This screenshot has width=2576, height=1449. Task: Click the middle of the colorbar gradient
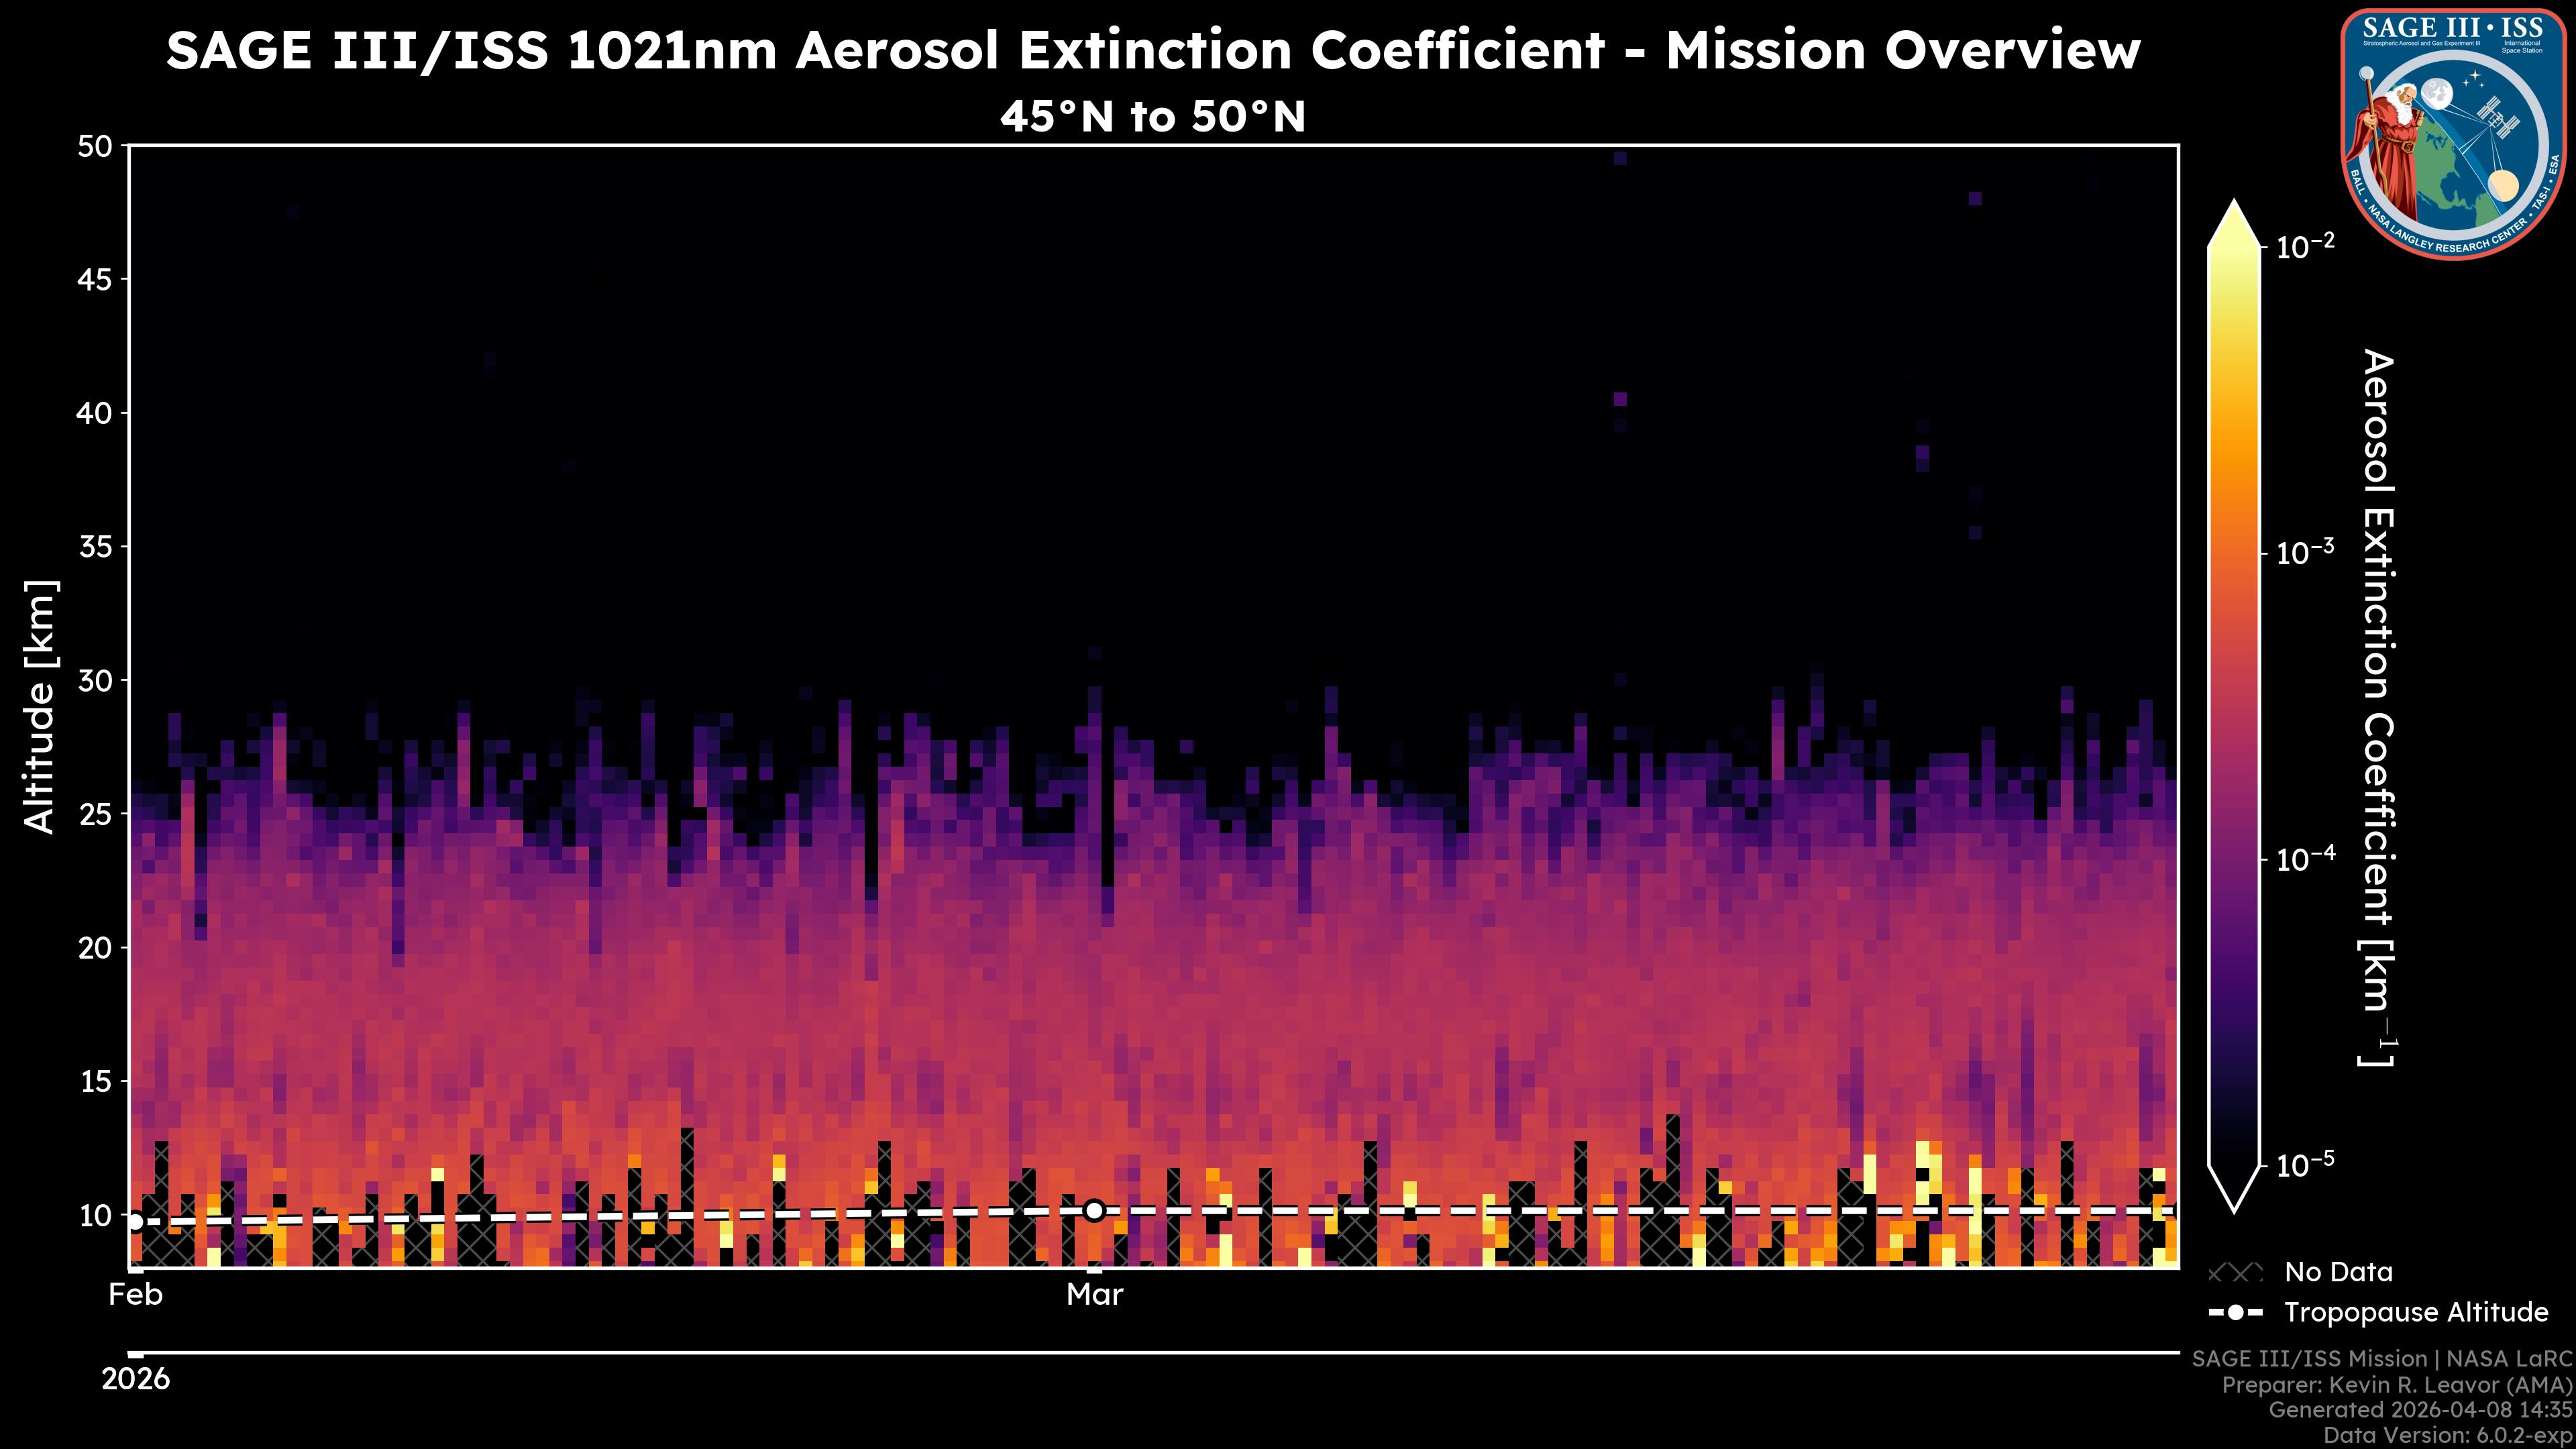tap(2234, 706)
